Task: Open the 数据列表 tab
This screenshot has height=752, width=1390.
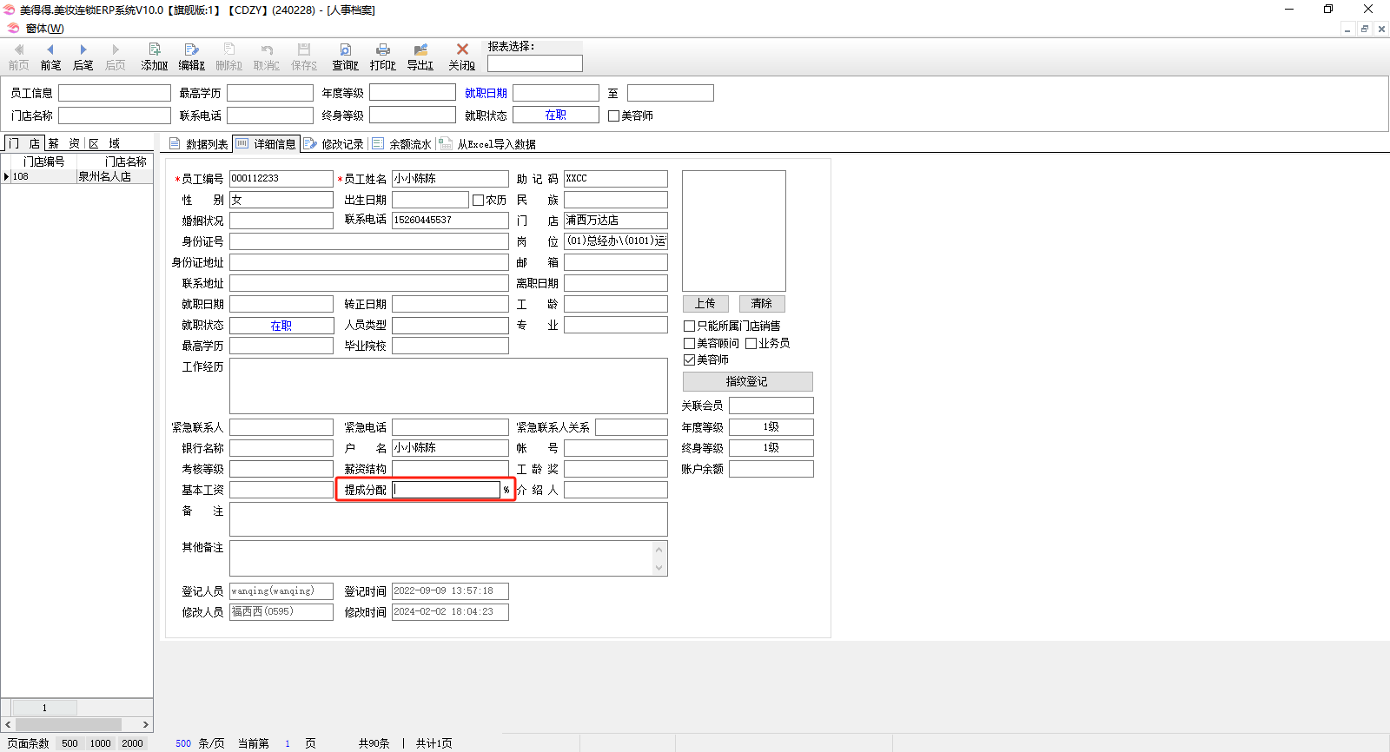Action: pos(199,144)
